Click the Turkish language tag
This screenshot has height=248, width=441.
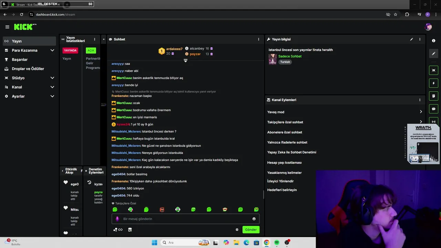pos(285,62)
